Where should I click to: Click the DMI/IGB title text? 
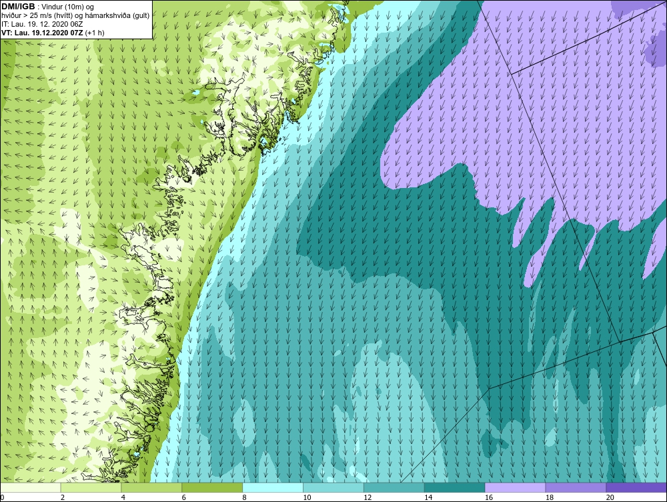18,7
